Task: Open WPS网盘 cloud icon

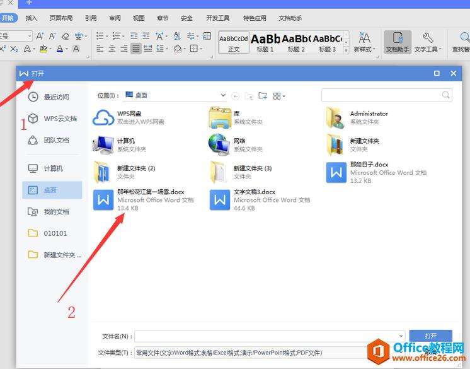Action: point(103,117)
